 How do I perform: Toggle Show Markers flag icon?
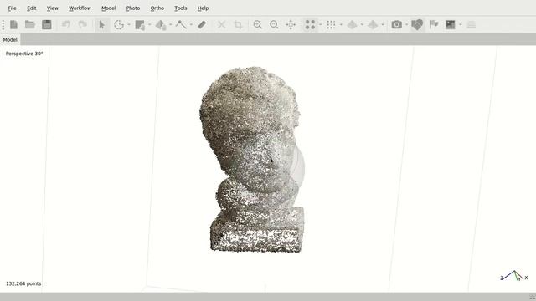[434, 24]
